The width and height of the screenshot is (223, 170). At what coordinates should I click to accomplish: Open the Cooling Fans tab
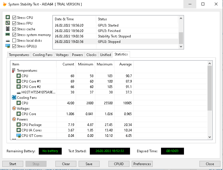pyautogui.click(x=42, y=55)
